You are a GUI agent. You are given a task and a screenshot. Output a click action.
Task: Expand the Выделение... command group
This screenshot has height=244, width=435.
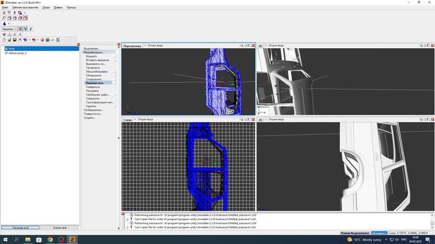coord(91,48)
